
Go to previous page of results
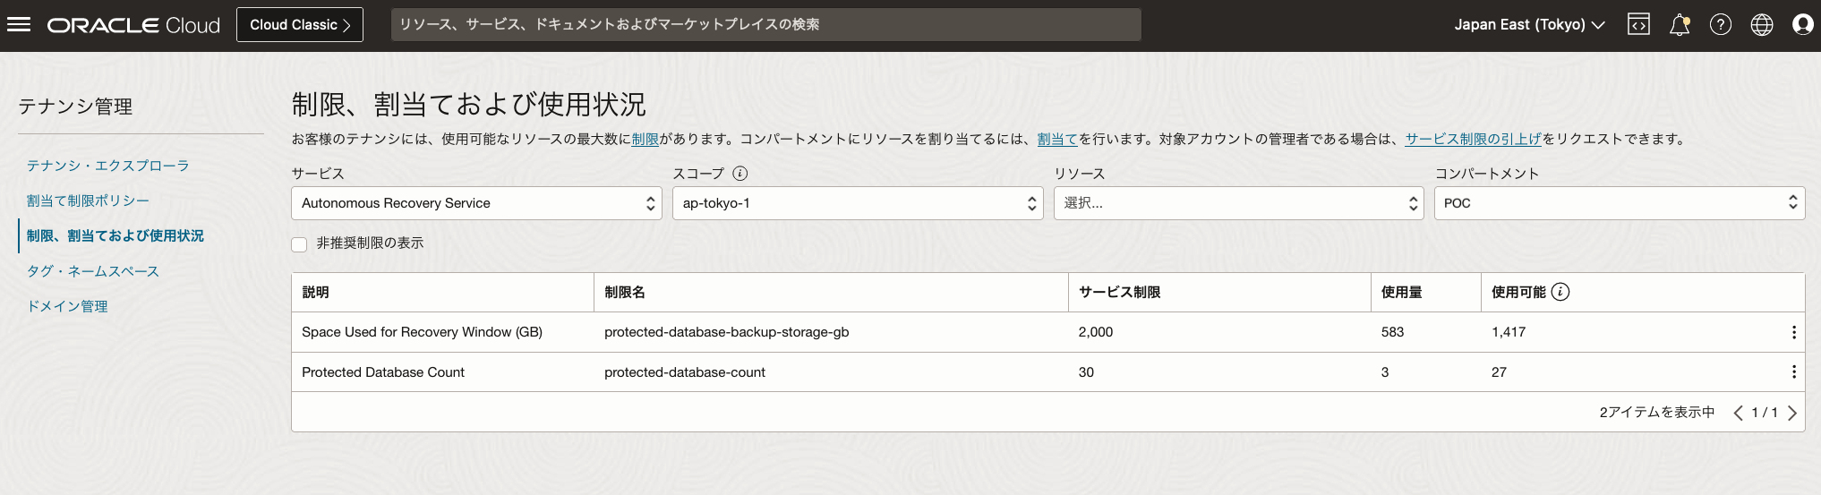1738,413
